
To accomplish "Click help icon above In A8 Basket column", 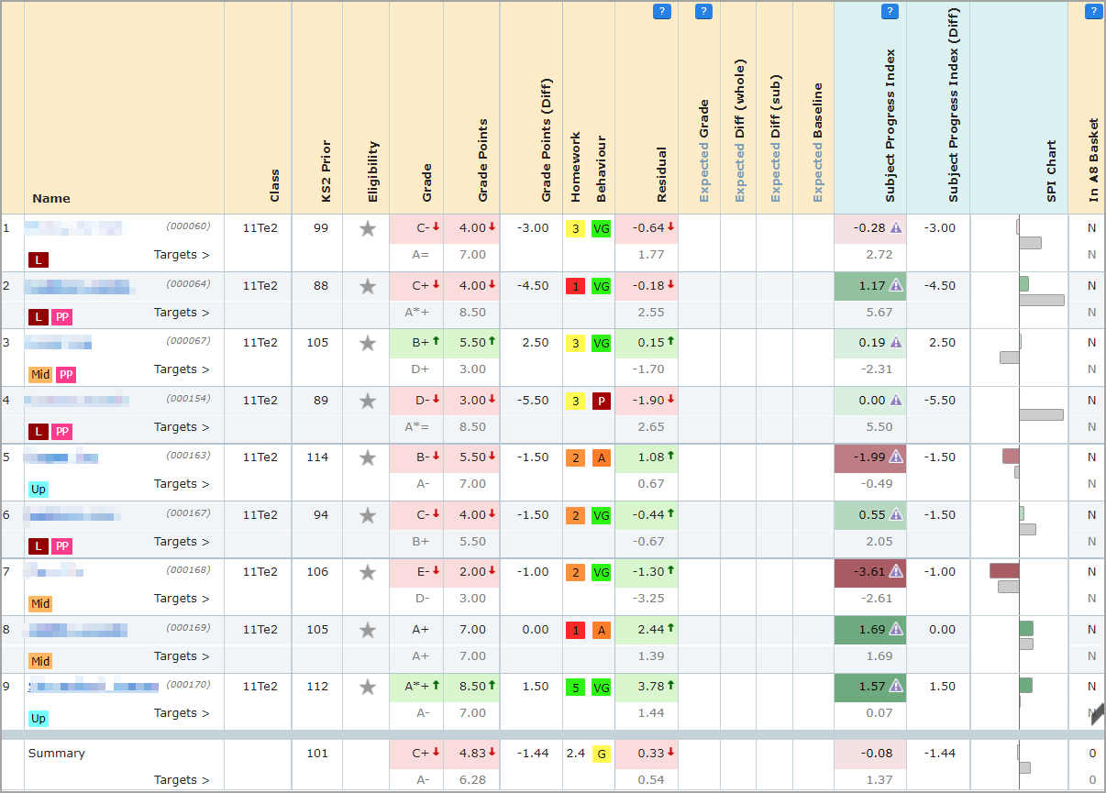I will coord(1093,12).
